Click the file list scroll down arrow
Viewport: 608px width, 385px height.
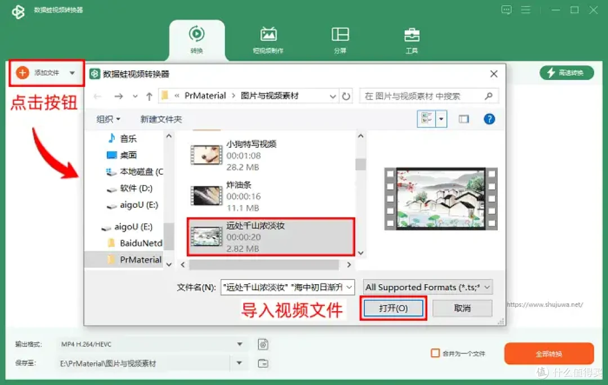[361, 253]
